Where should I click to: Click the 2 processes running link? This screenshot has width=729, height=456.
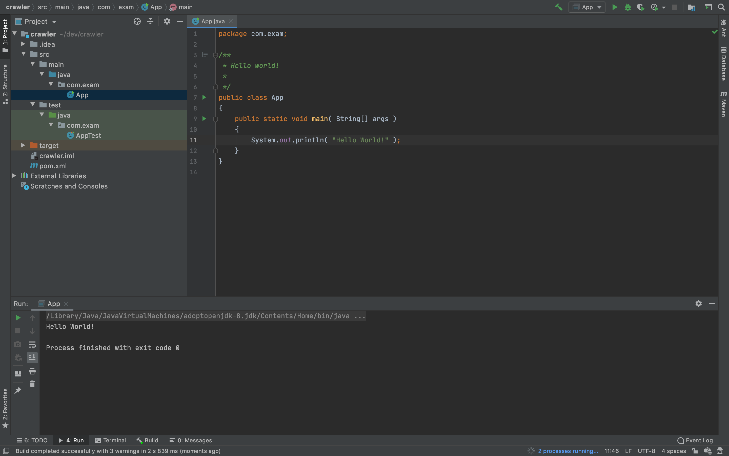(x=568, y=451)
